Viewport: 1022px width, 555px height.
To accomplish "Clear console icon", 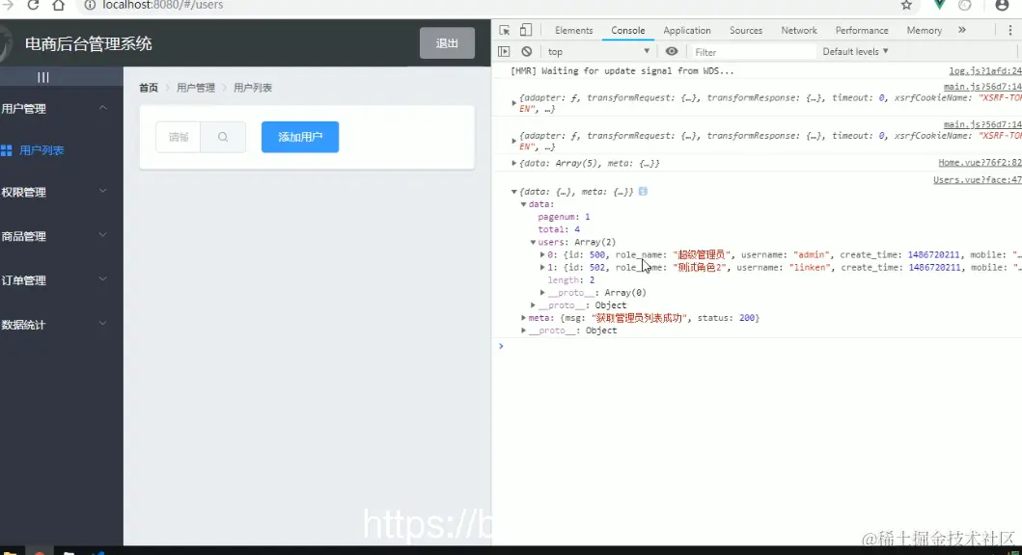I will tap(527, 51).
